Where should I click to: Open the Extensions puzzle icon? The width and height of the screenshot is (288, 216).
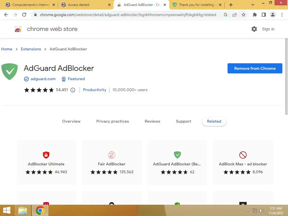click(x=255, y=15)
